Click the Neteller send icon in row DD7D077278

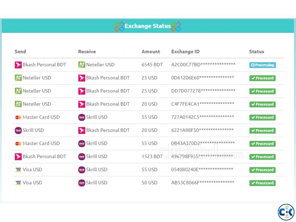pos(18,91)
